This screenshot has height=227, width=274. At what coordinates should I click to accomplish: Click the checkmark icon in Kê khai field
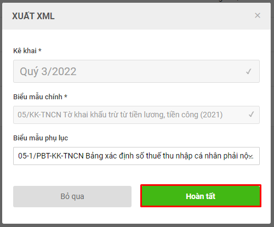[x=249, y=71]
